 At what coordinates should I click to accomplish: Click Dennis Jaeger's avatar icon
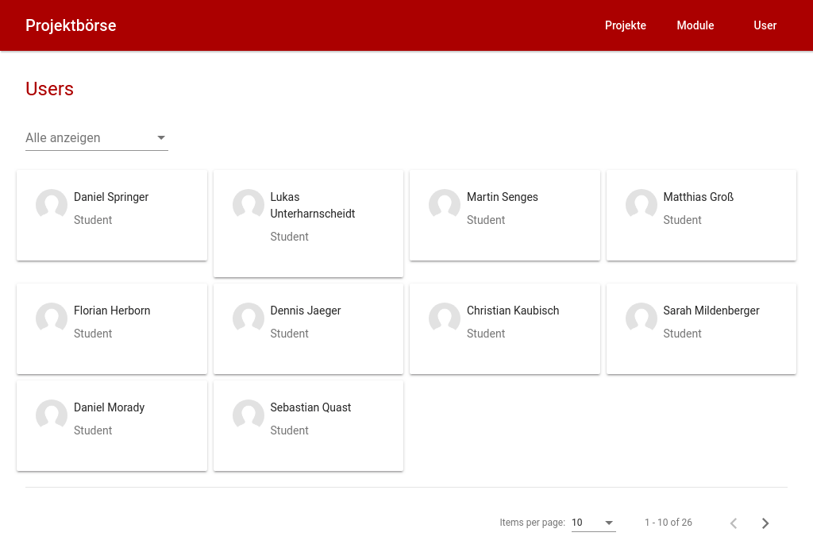point(248,318)
